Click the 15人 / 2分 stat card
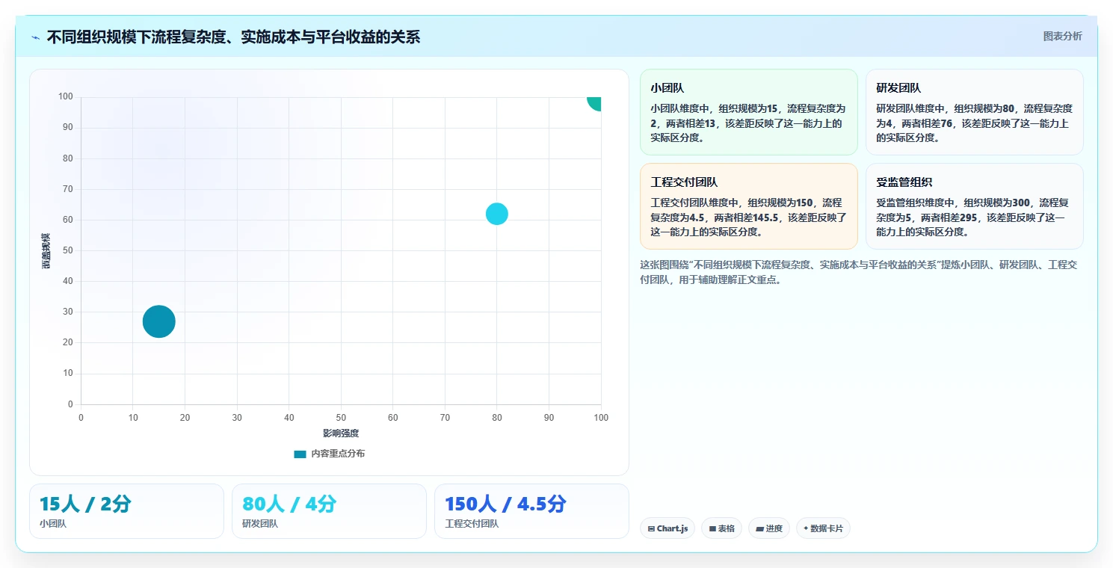Screen dimensions: 1113x568 pyautogui.click(x=126, y=511)
